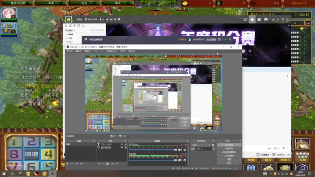
Task: Pop out the controls dock panel
Action: (x=240, y=141)
